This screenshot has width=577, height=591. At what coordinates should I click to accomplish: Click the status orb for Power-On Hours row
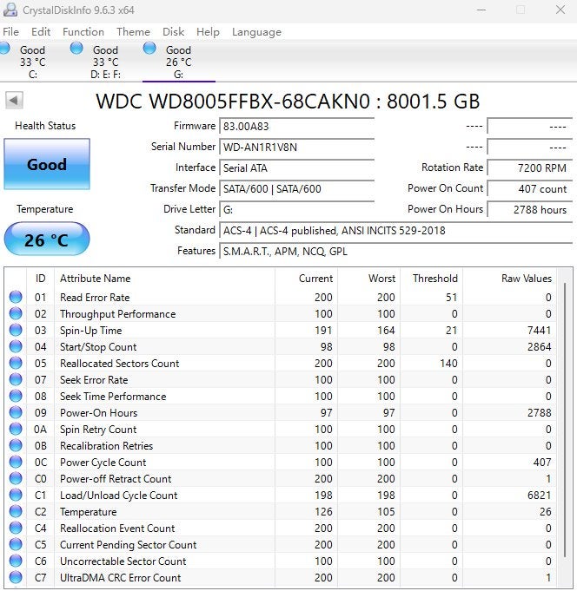[16, 412]
